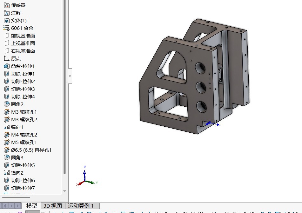Click the 注解 (Annotations) folder icon
The height and width of the screenshot is (213, 302).
coord(6,13)
